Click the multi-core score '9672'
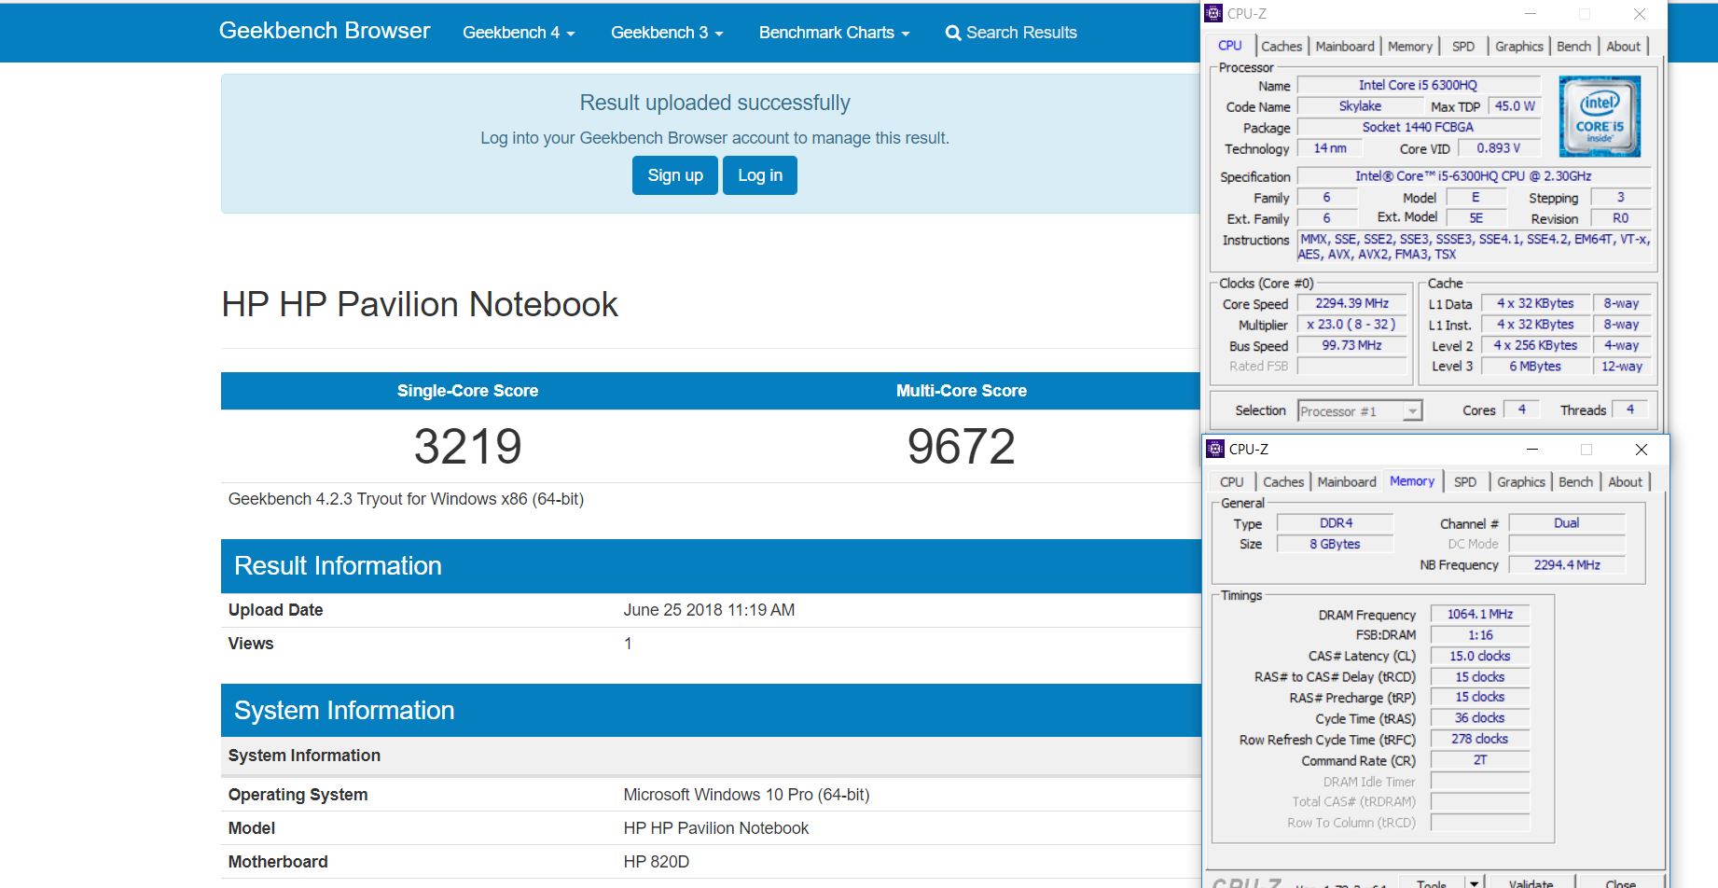Screen dimensions: 1718x888 point(962,447)
